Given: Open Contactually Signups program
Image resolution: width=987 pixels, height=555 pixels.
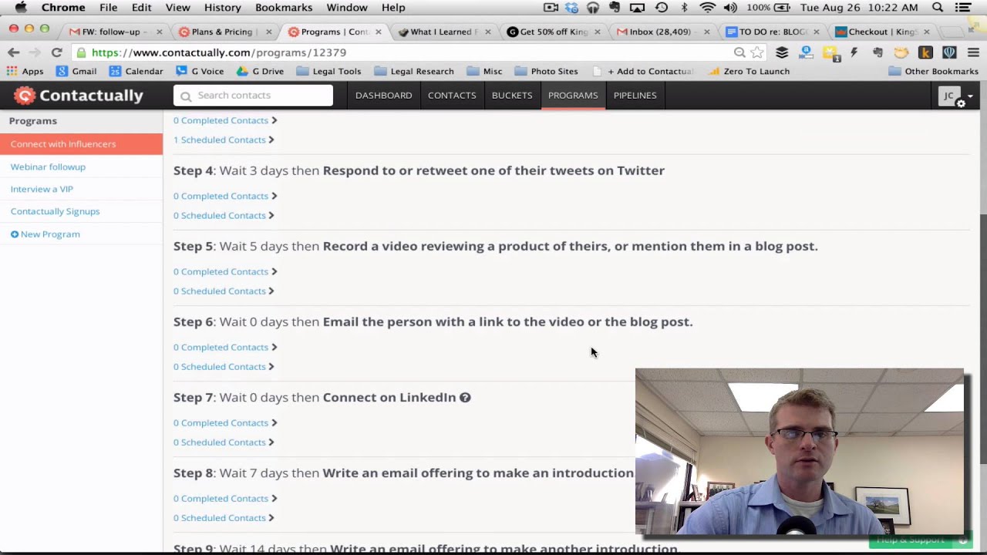Looking at the screenshot, I should point(55,211).
